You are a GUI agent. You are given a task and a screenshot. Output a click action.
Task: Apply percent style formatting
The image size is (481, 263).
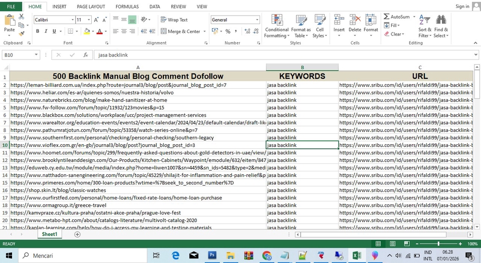click(x=227, y=31)
